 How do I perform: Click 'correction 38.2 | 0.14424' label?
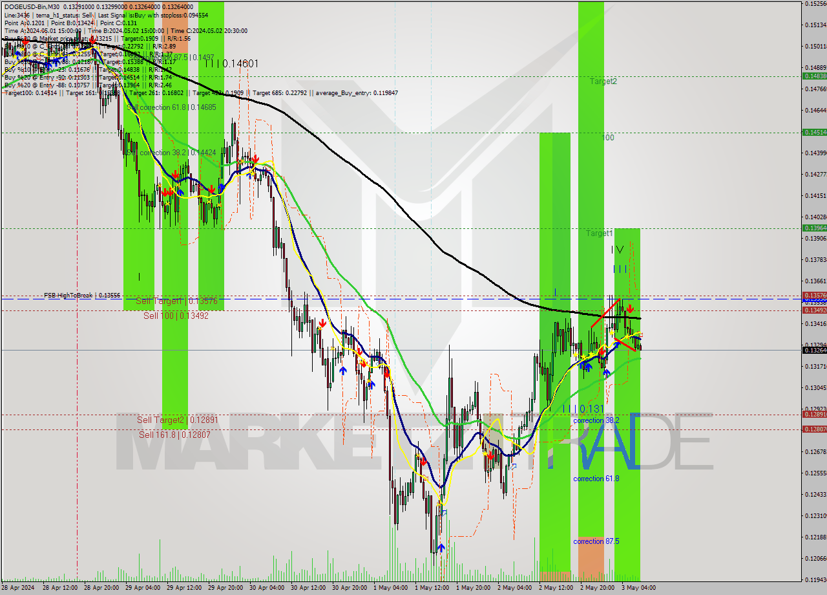click(x=178, y=153)
